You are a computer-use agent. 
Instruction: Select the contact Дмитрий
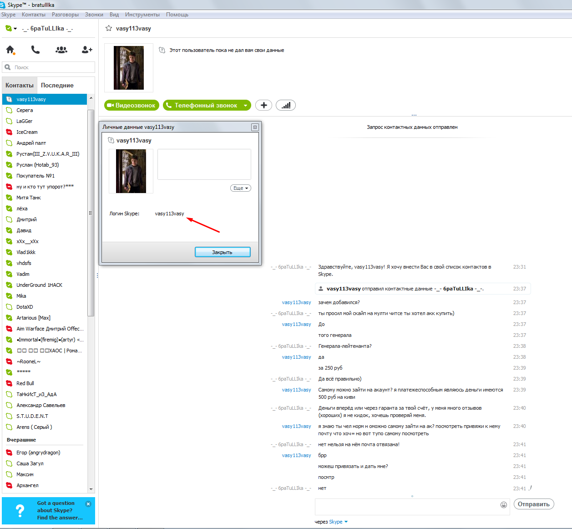pos(45,219)
